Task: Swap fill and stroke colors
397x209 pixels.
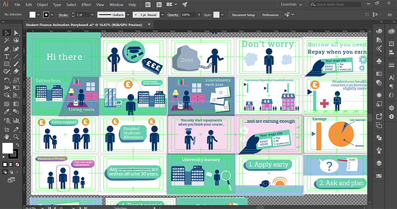Action: coord(17,145)
